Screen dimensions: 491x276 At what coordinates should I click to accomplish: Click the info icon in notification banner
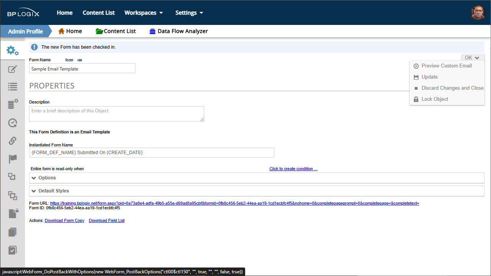[x=35, y=47]
